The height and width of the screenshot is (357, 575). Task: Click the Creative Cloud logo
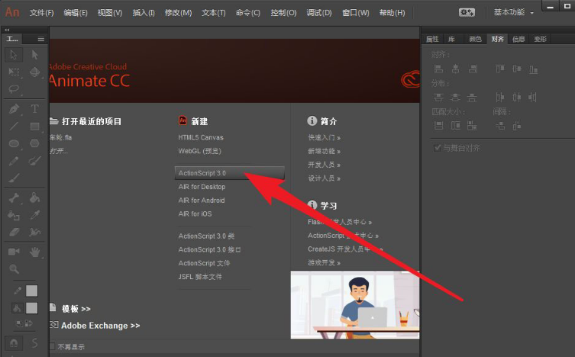coord(410,79)
